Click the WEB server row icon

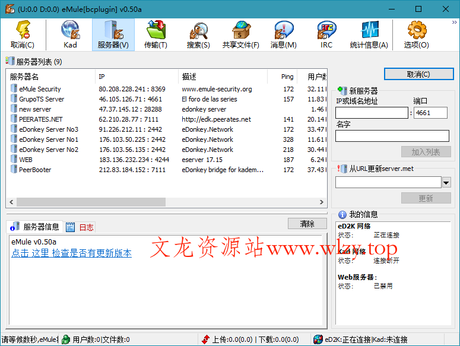[14, 159]
